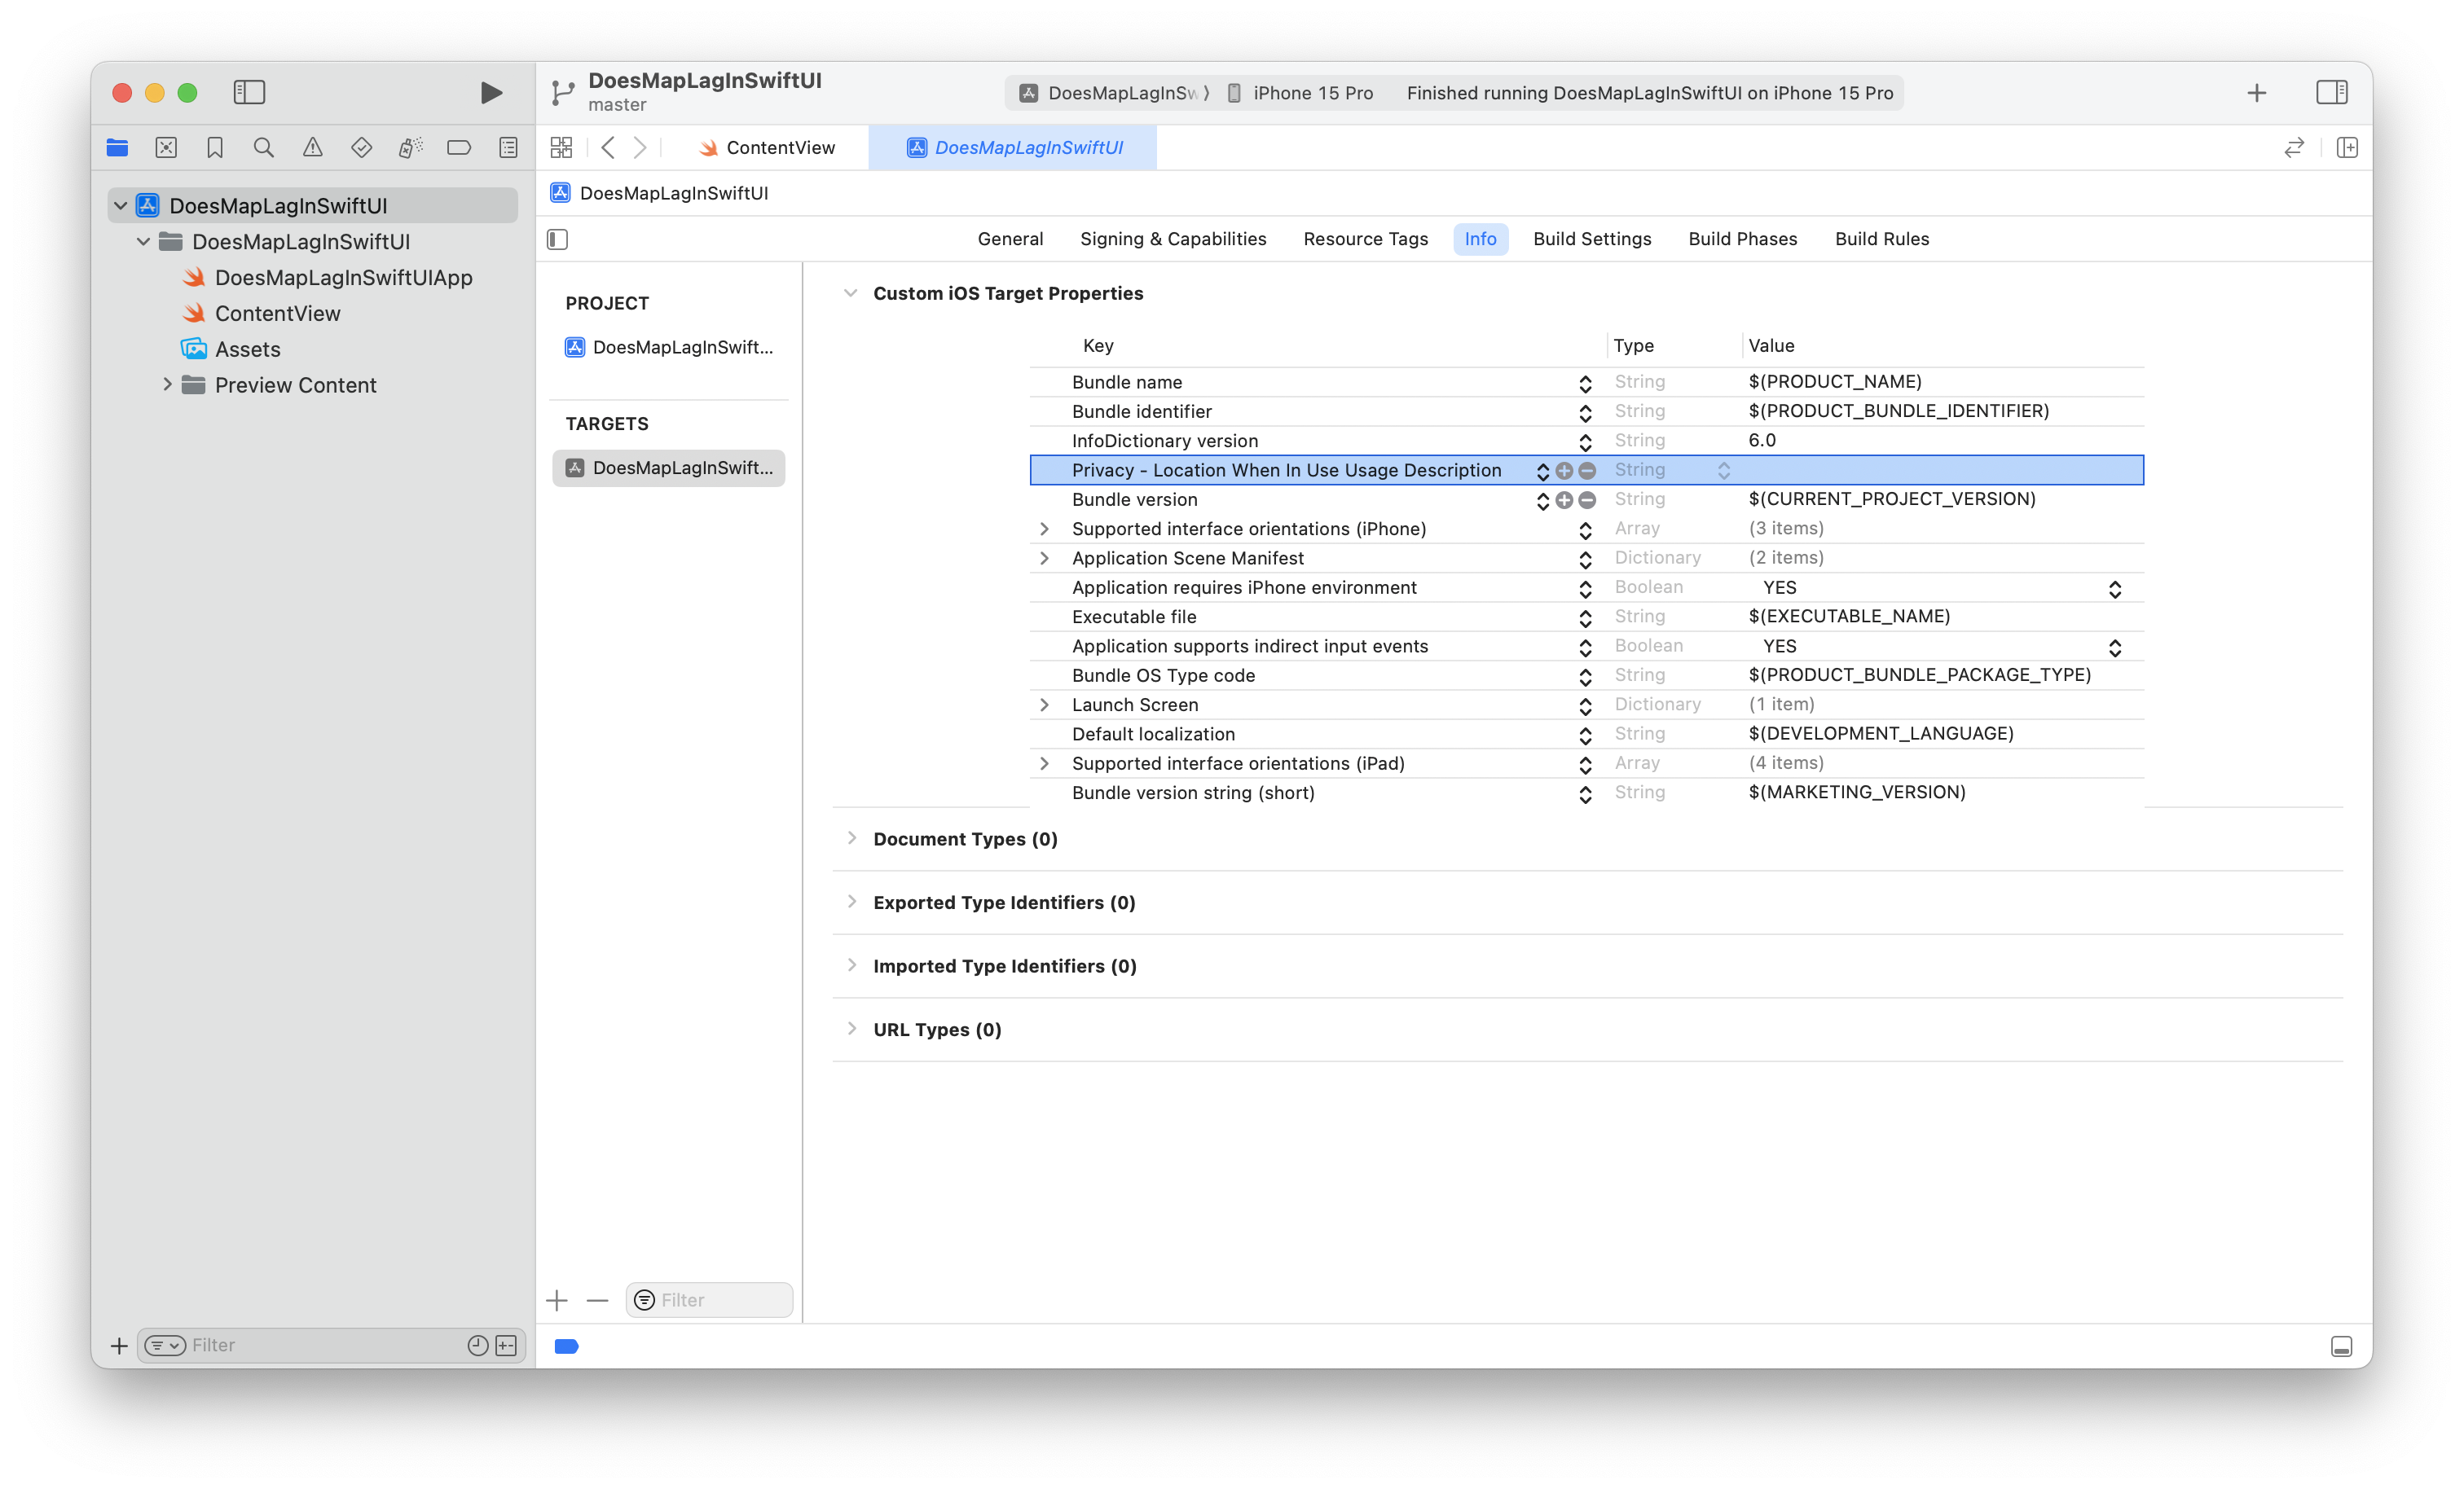Select ContentView file in navigator
This screenshot has height=1489, width=2464.
click(x=277, y=314)
